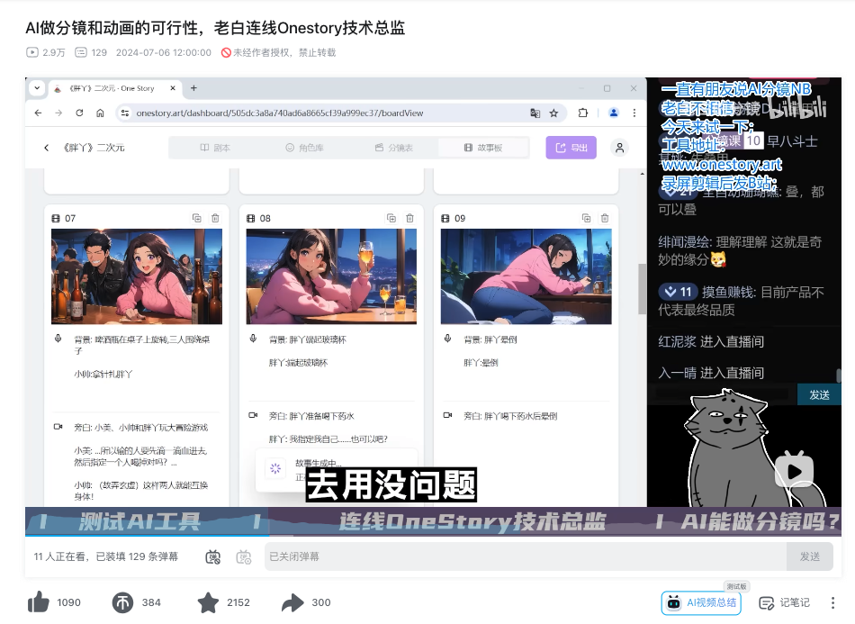Copy storyboard panel 08
Viewport: 855px width, 624px height.
pyautogui.click(x=391, y=218)
